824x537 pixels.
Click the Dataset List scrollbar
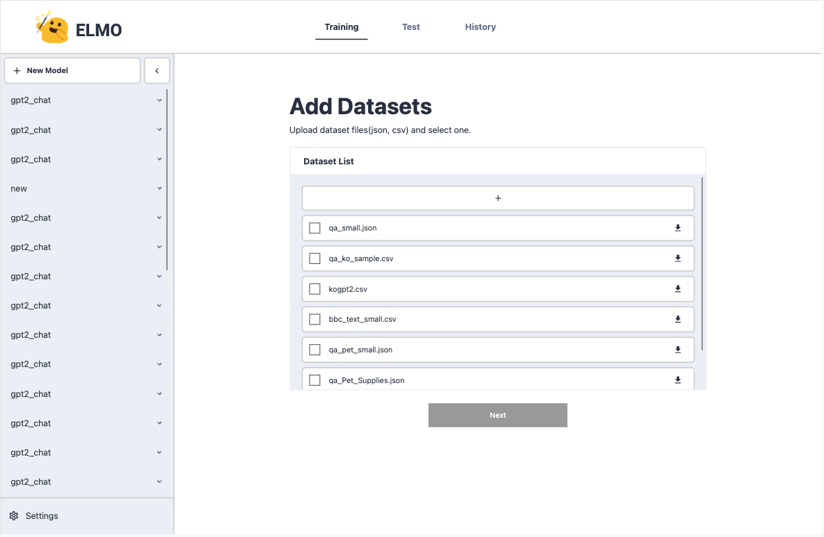[702, 264]
